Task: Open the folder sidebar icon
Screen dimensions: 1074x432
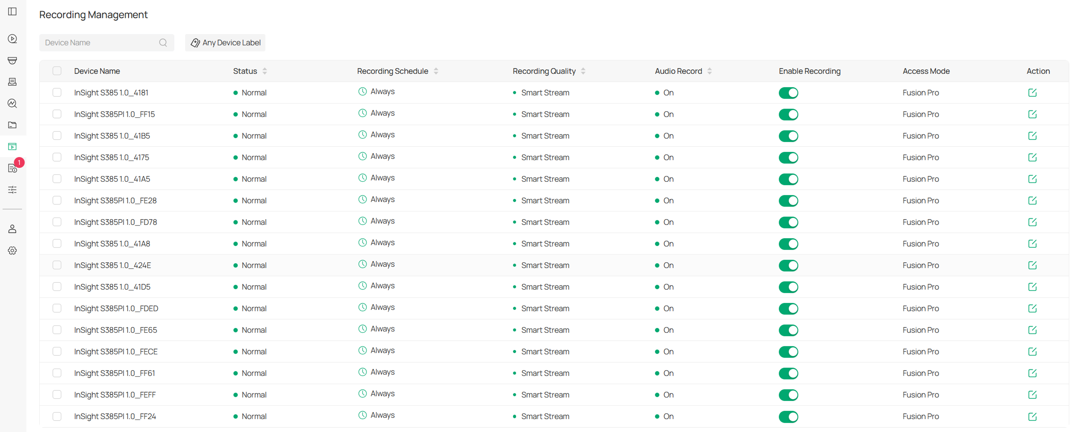Action: tap(12, 125)
